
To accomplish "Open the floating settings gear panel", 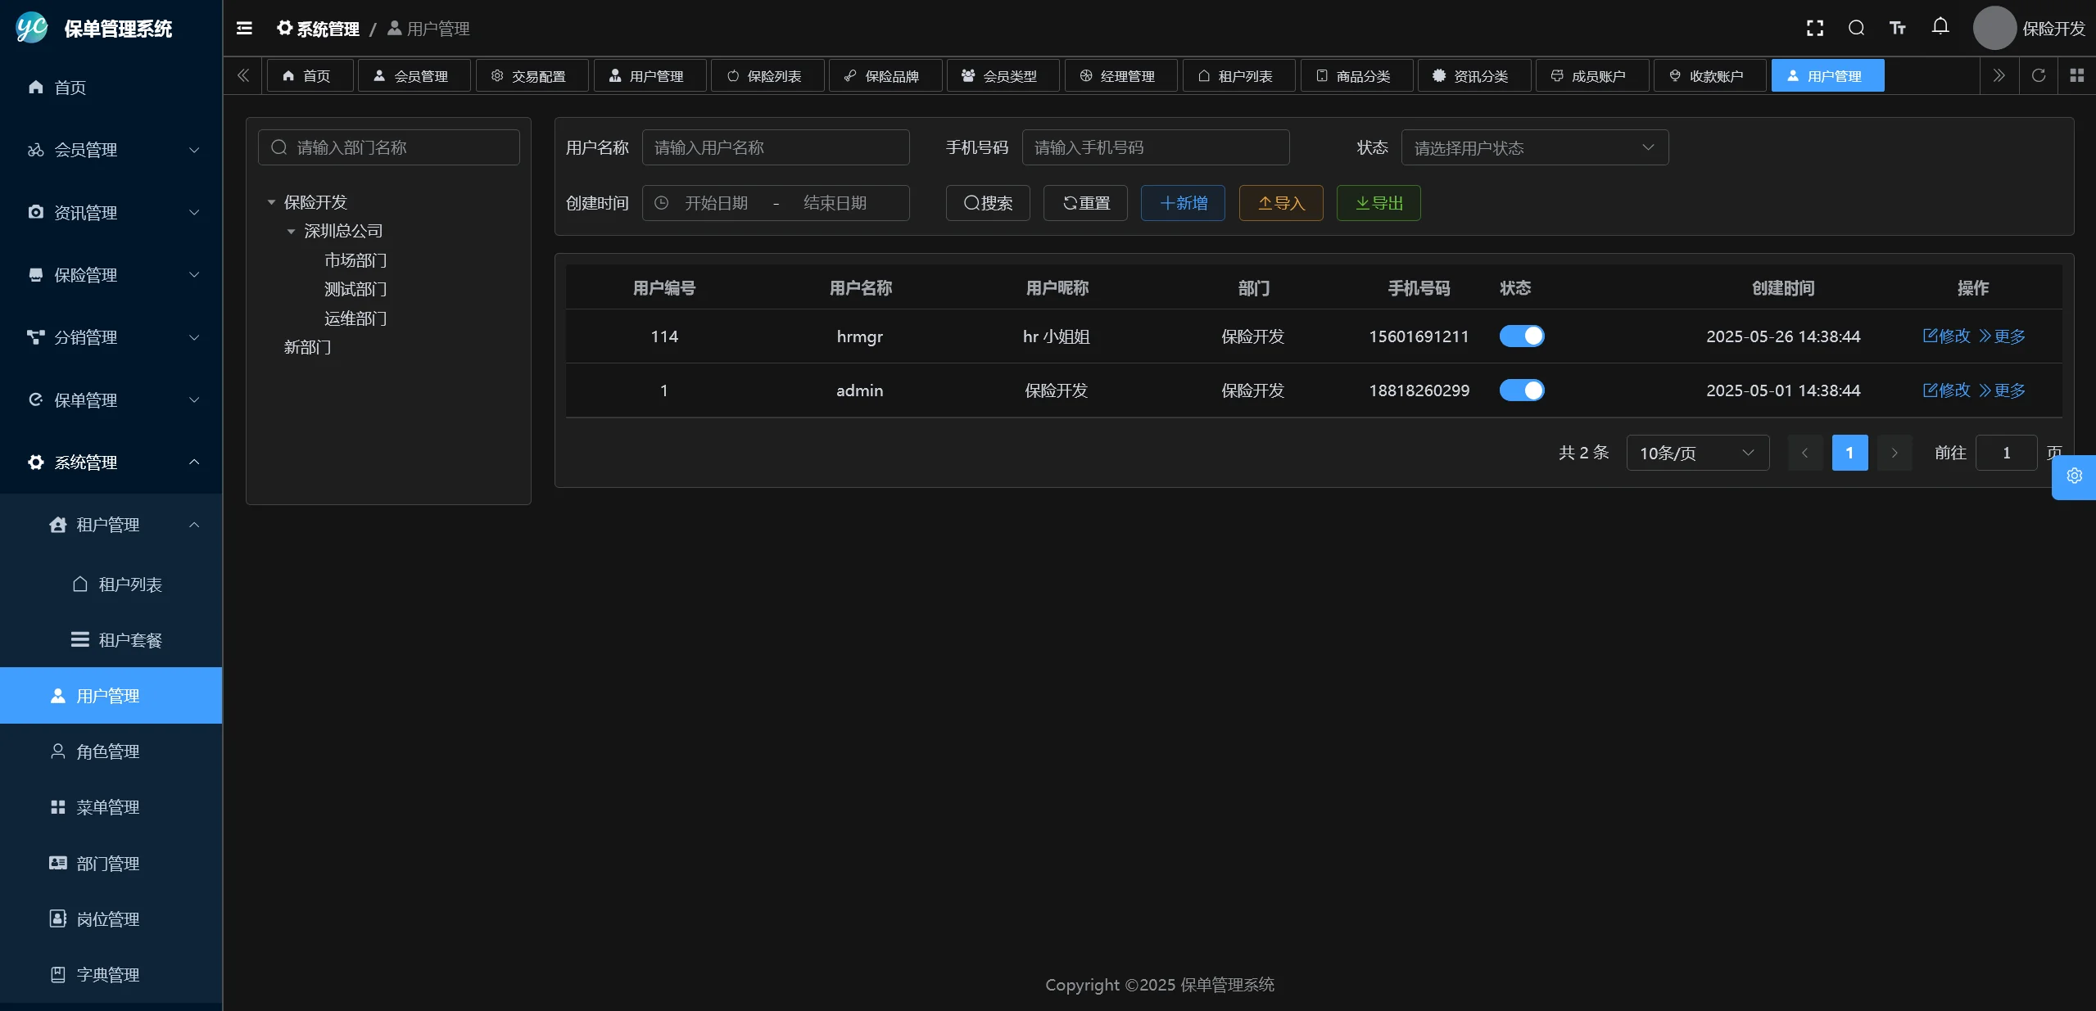I will (2074, 476).
